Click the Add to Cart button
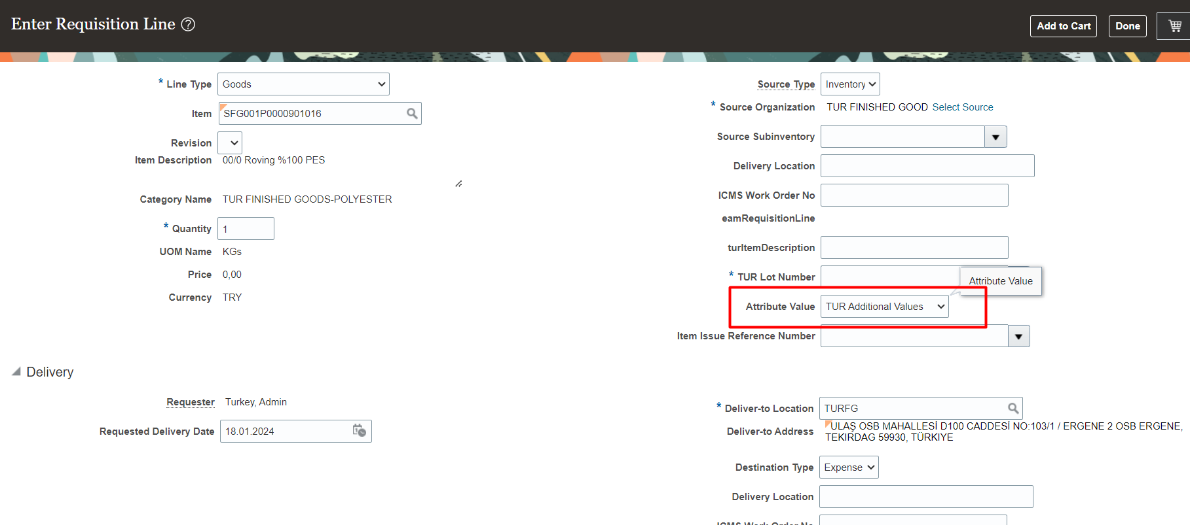Image resolution: width=1190 pixels, height=525 pixels. (x=1064, y=26)
